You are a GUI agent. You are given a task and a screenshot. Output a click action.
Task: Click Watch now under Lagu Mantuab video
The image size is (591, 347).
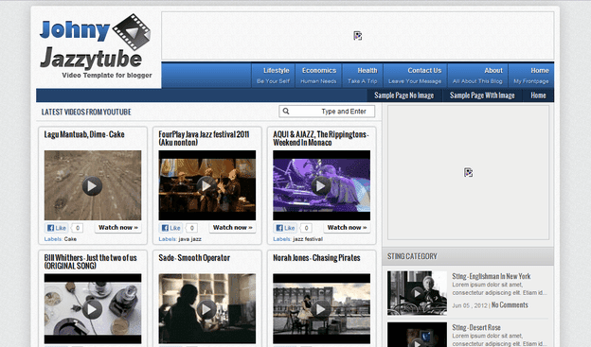point(118,228)
